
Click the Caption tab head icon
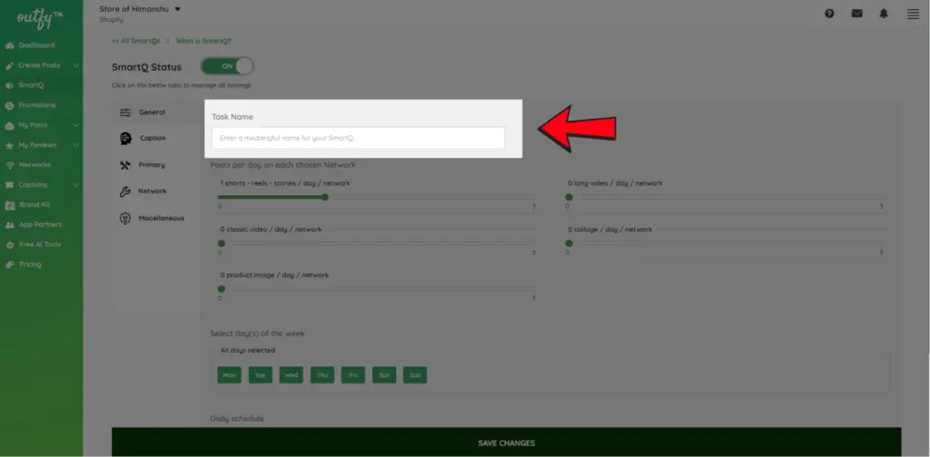click(x=125, y=139)
